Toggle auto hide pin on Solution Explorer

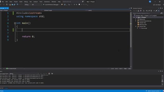[160, 8]
